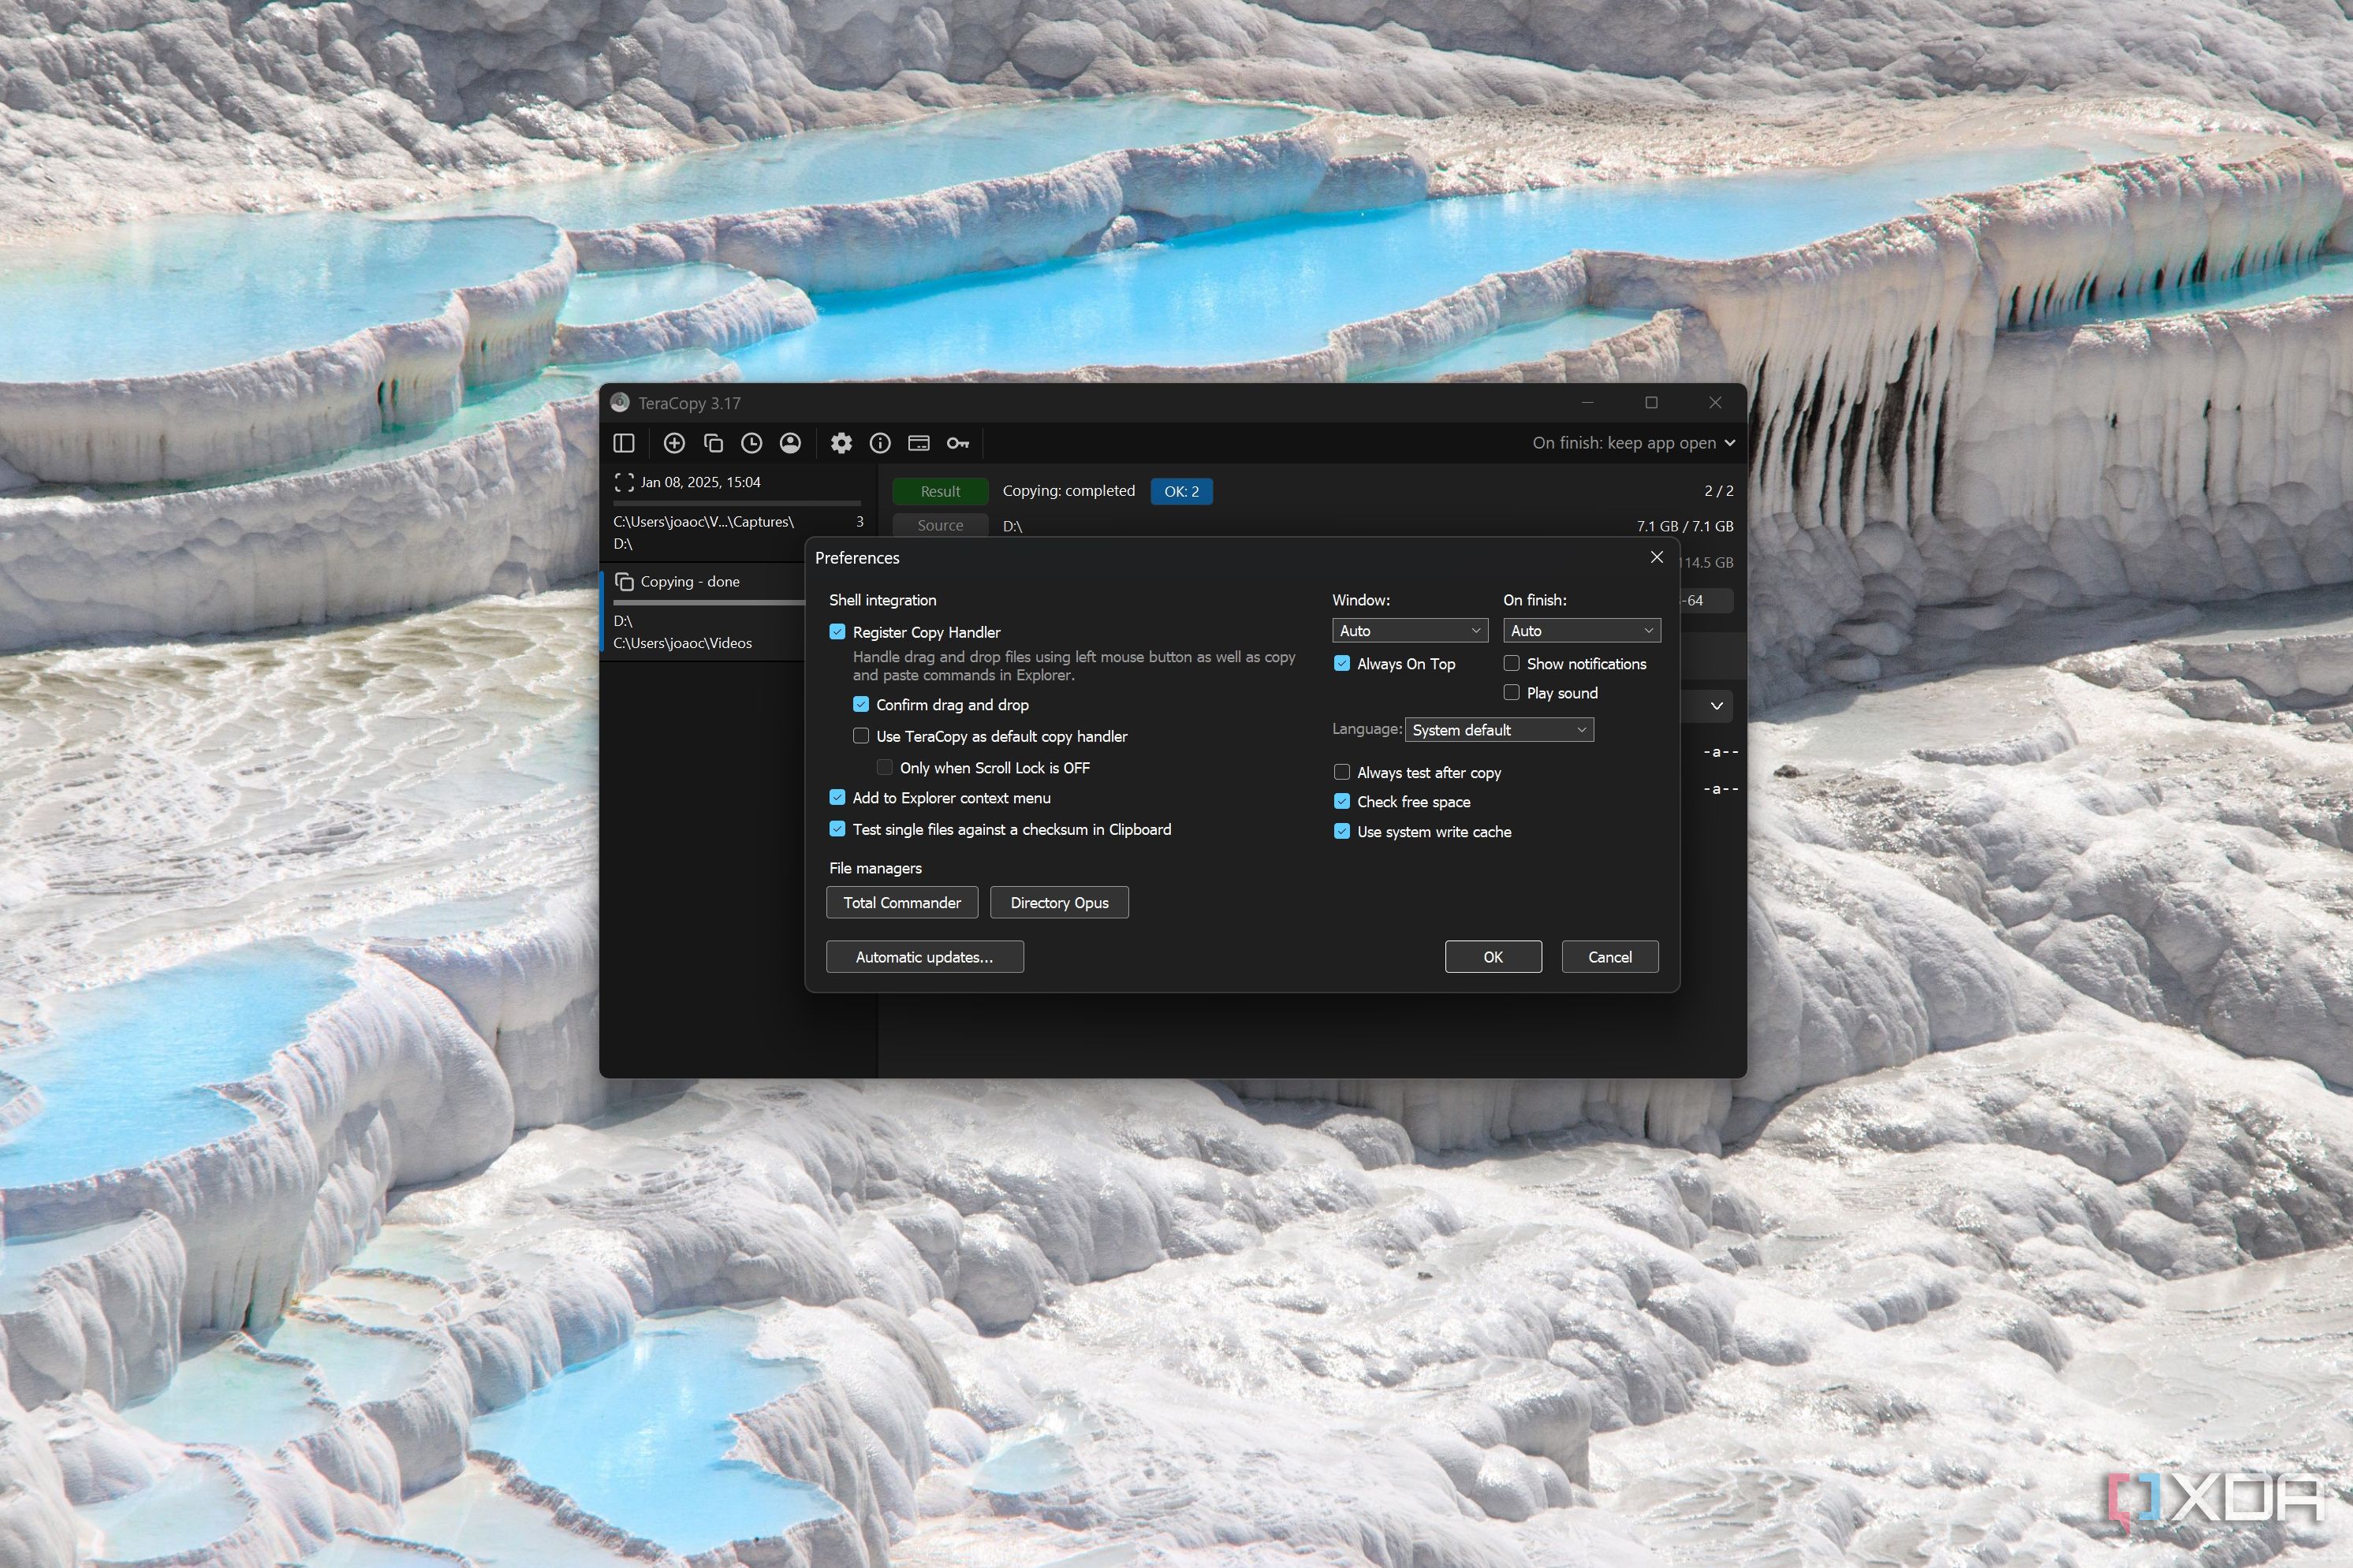Select the Result tab
This screenshot has width=2353, height=1568.
pyautogui.click(x=940, y=491)
